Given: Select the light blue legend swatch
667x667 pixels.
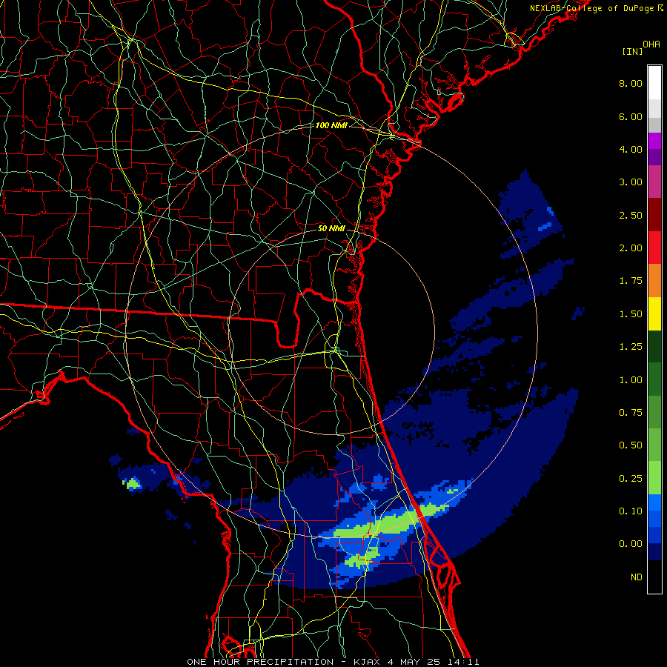Looking at the screenshot, I should click(654, 502).
